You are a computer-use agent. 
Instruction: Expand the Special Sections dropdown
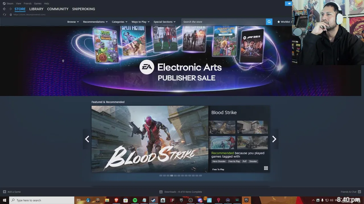165,22
